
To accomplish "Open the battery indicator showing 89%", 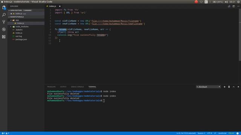I will (218, 2).
